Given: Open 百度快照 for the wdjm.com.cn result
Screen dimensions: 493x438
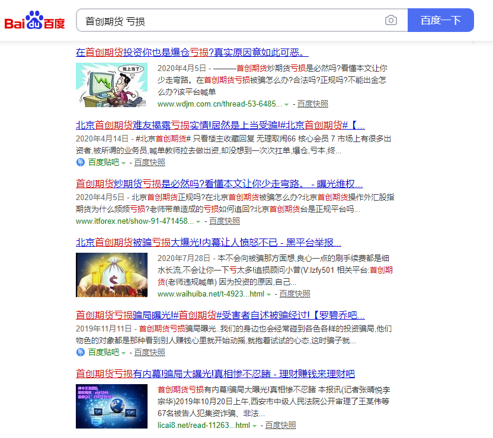Looking at the screenshot, I should (312, 104).
